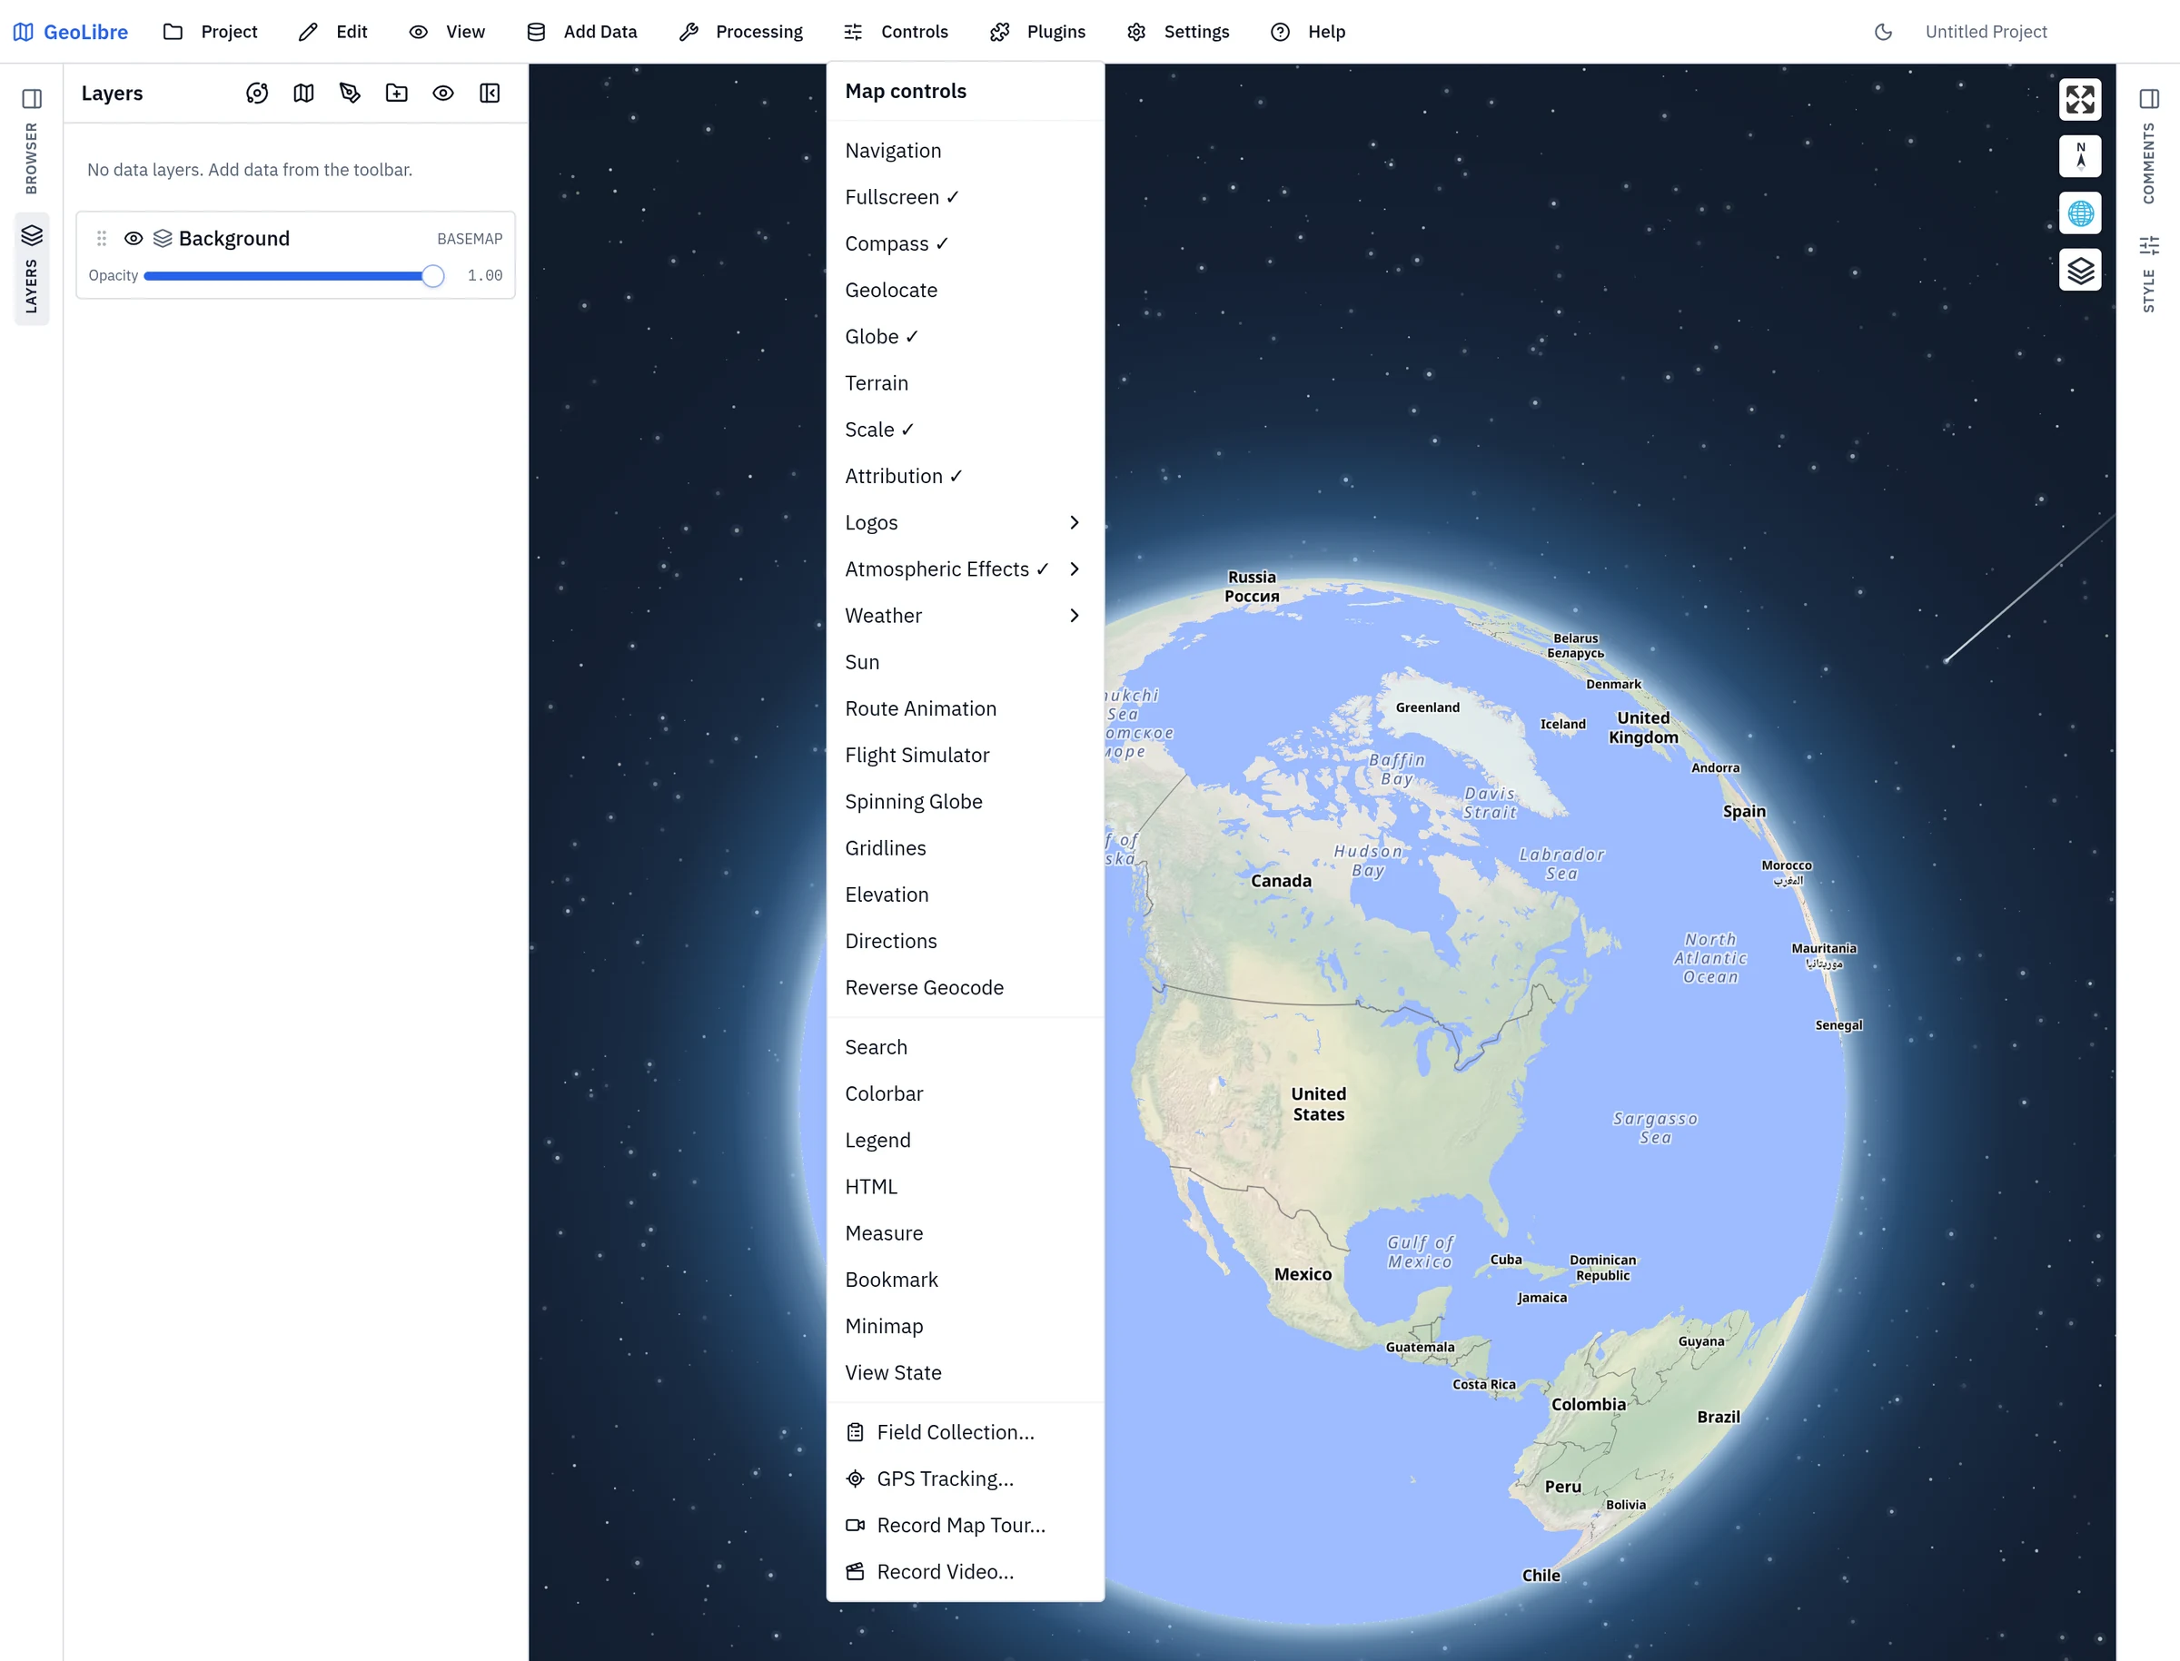Select Sun in the Map controls menu

point(965,661)
